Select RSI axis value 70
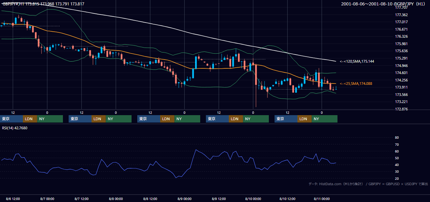The image size is (430, 202). tap(397, 144)
